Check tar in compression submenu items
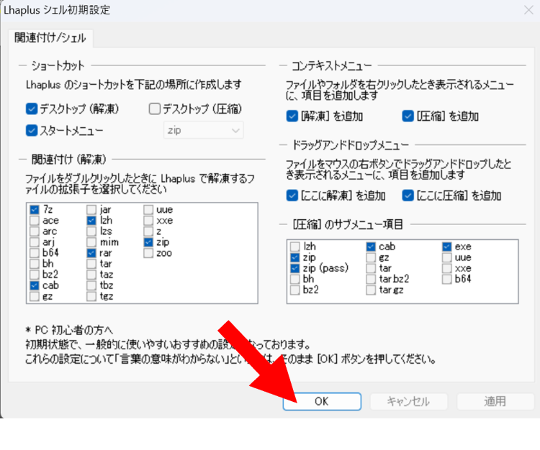Image resolution: width=540 pixels, height=450 pixels. tap(371, 268)
